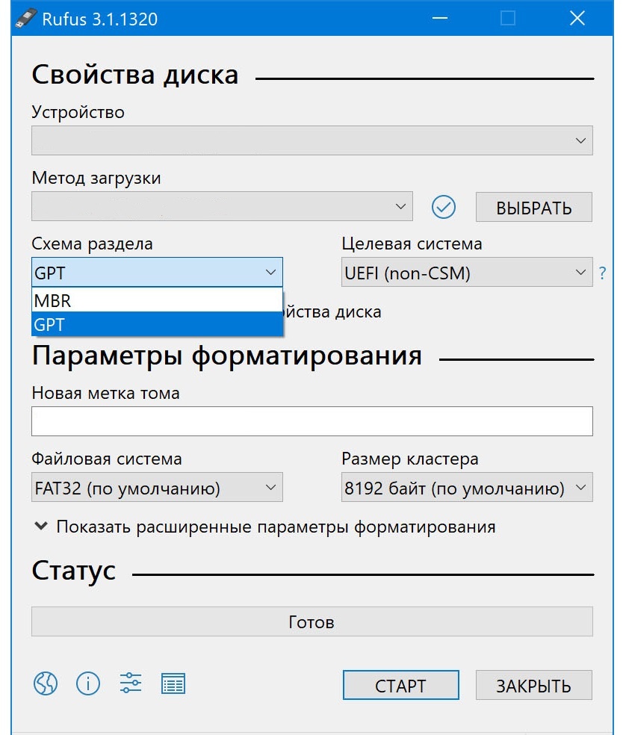
Task: Click the help question mark near Целевая система
Action: (x=603, y=273)
